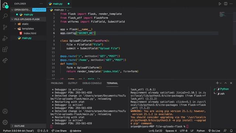Place cursor in 'SECRET_KE' string on line 6
The width and height of the screenshot is (236, 133).
86,33
